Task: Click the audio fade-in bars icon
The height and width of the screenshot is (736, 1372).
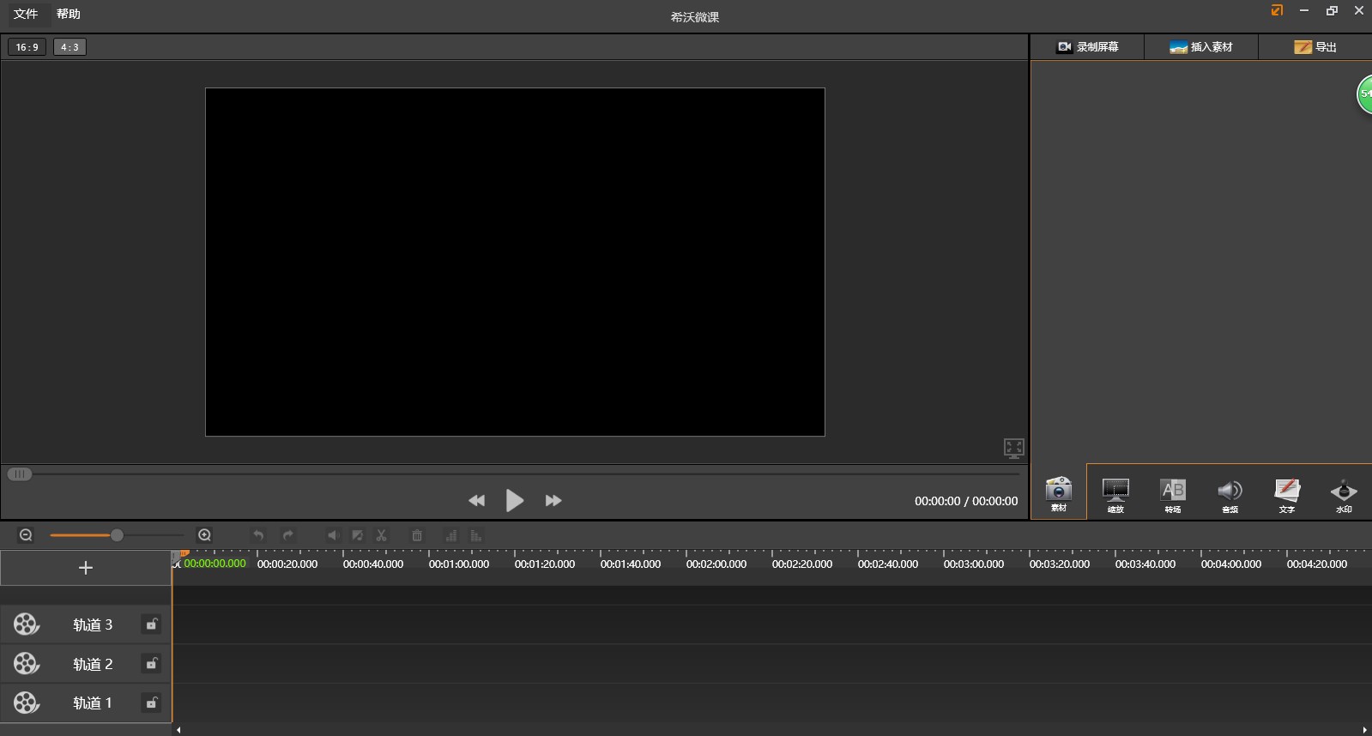Action: [x=451, y=535]
